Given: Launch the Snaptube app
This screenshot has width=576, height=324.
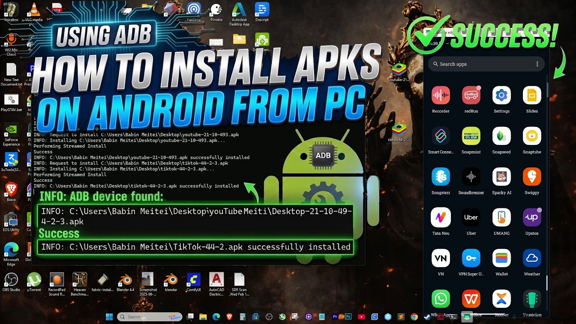Looking at the screenshot, I should tap(532, 136).
